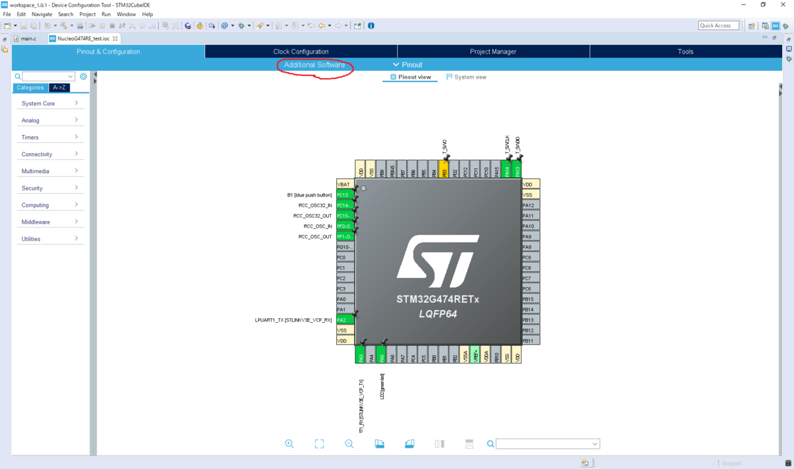Flip the chip layout horizontally
Image resolution: width=794 pixels, height=469 pixels.
pyautogui.click(x=439, y=444)
